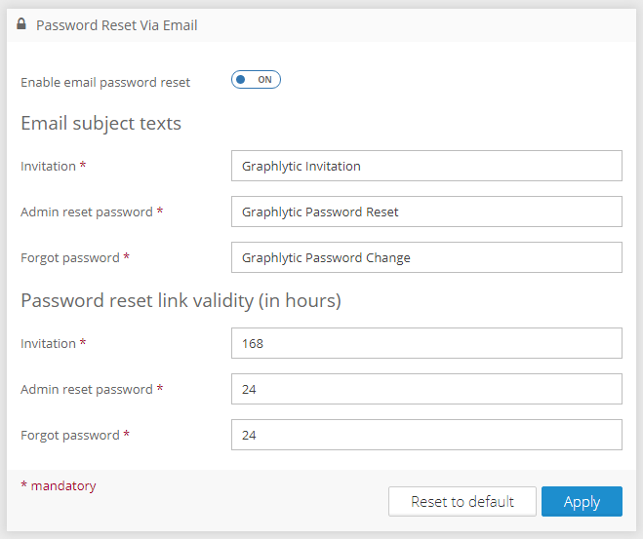Click the lock icon in panel header

click(21, 24)
